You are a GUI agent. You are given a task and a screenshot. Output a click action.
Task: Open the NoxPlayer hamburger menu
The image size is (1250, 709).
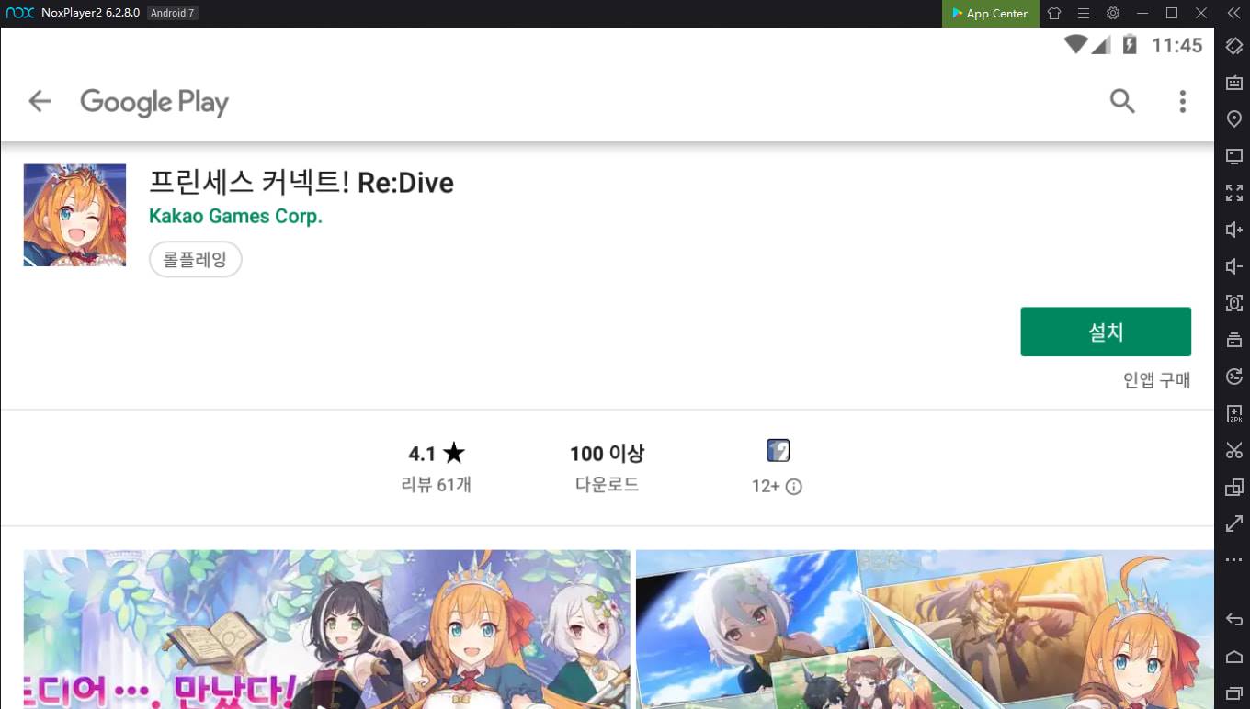(x=1084, y=14)
